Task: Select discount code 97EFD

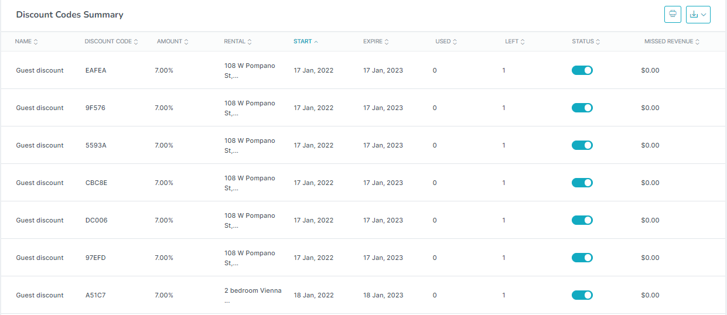Action: pyautogui.click(x=96, y=258)
